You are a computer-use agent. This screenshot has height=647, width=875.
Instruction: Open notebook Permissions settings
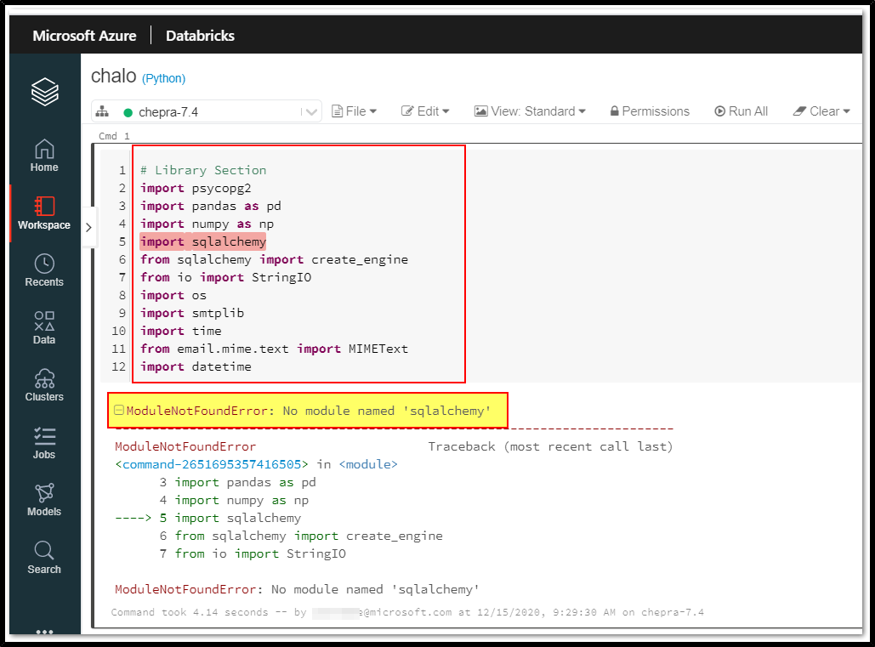(x=649, y=111)
